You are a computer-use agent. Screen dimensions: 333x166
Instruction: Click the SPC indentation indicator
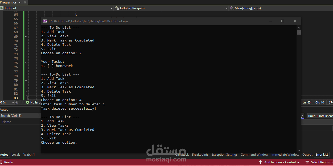point(331,102)
